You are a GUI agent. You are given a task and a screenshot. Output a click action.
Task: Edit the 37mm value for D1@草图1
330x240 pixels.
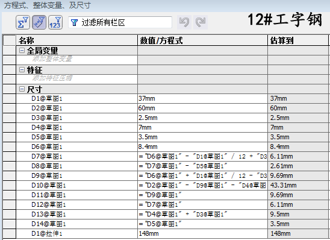203,99
